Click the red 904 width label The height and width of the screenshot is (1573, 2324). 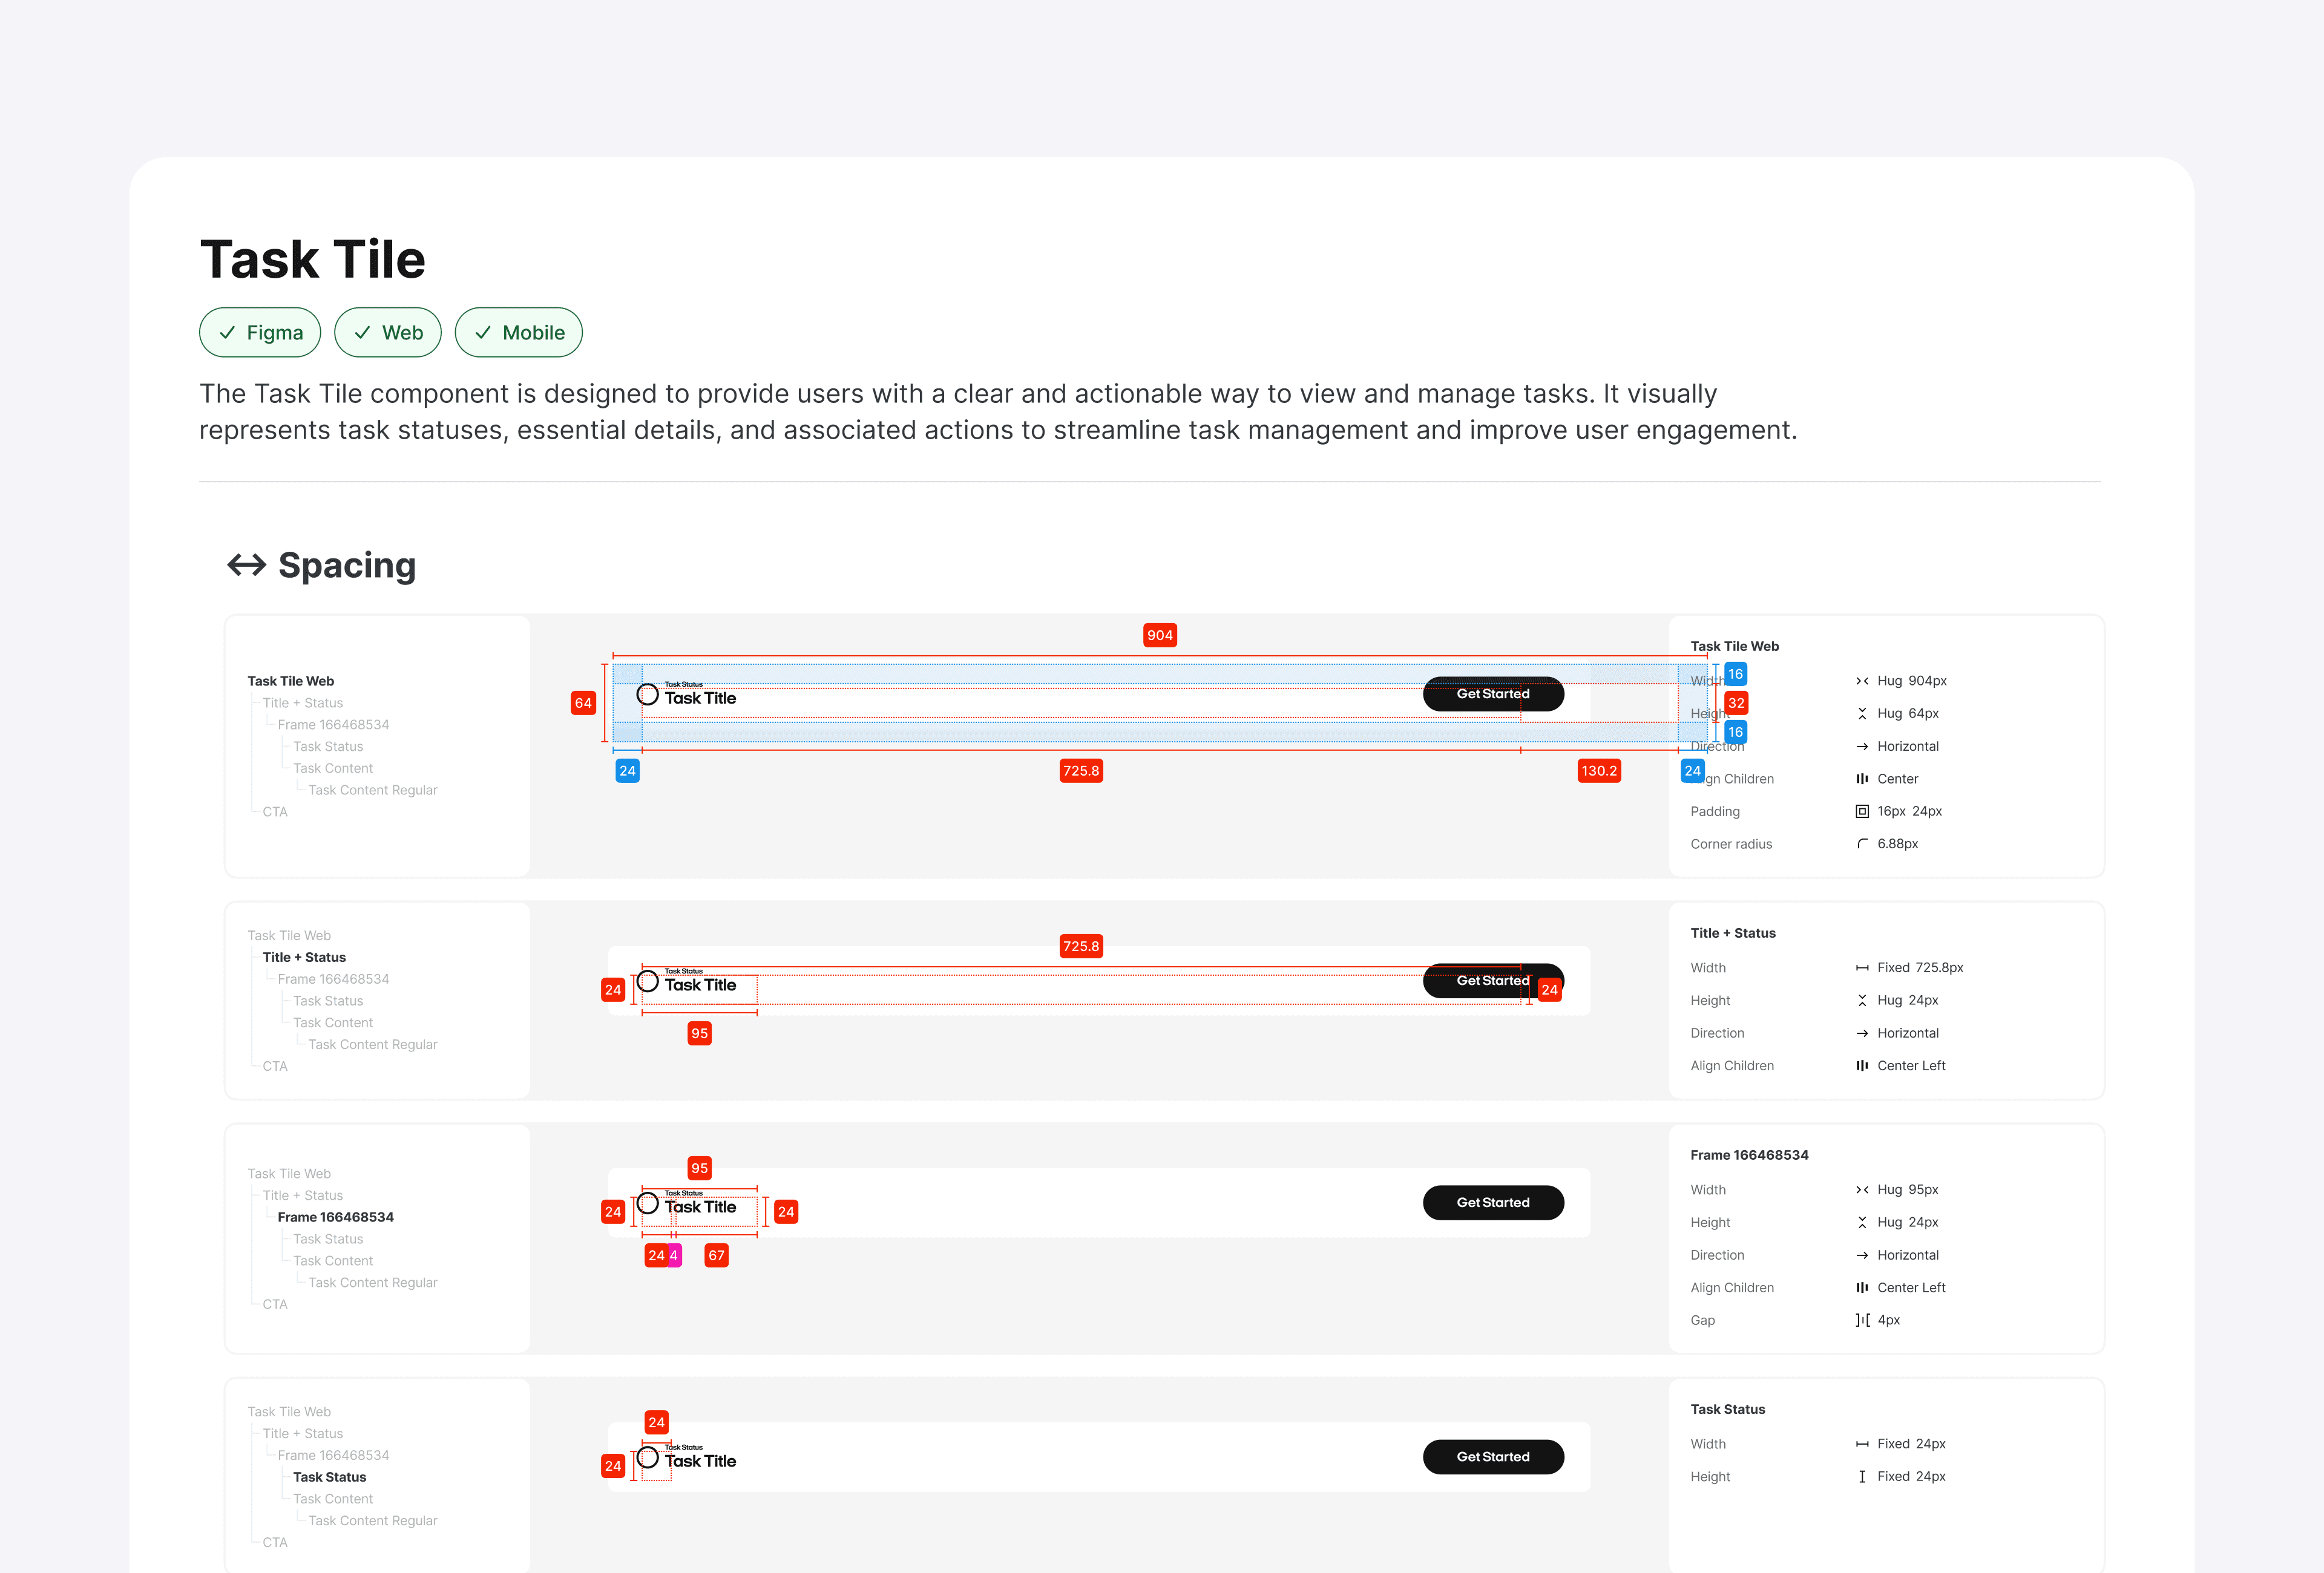pyautogui.click(x=1160, y=636)
